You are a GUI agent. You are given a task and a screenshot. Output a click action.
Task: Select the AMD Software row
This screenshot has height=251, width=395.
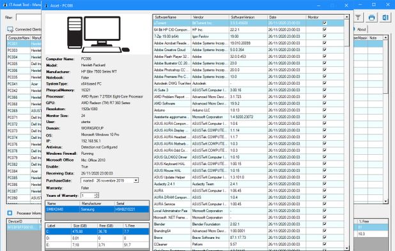coord(249,103)
